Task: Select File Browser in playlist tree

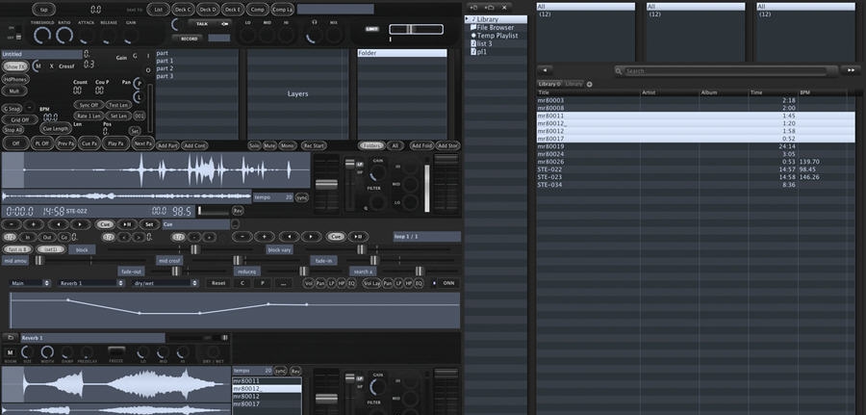Action: click(496, 27)
